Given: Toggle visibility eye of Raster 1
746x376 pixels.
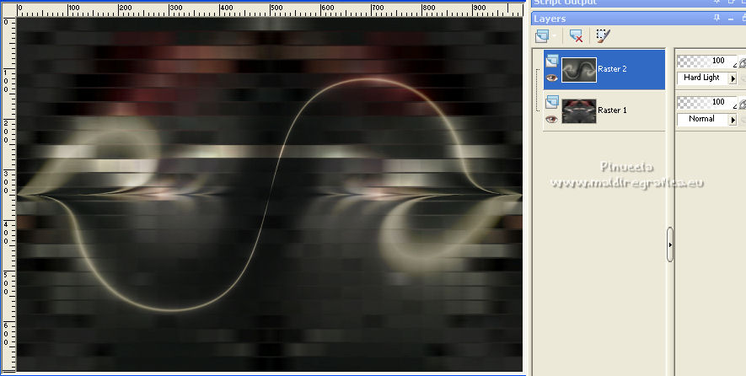Looking at the screenshot, I should (x=552, y=119).
